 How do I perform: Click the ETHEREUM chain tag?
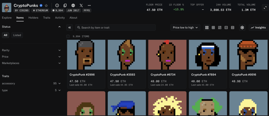40,10
